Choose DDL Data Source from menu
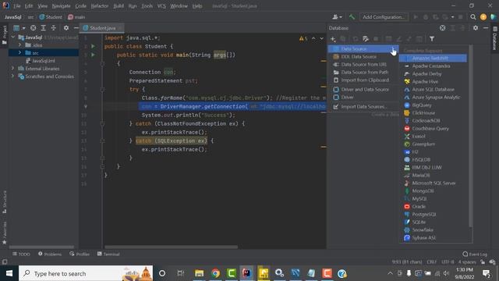Image resolution: width=499 pixels, height=281 pixels. tap(363, 57)
